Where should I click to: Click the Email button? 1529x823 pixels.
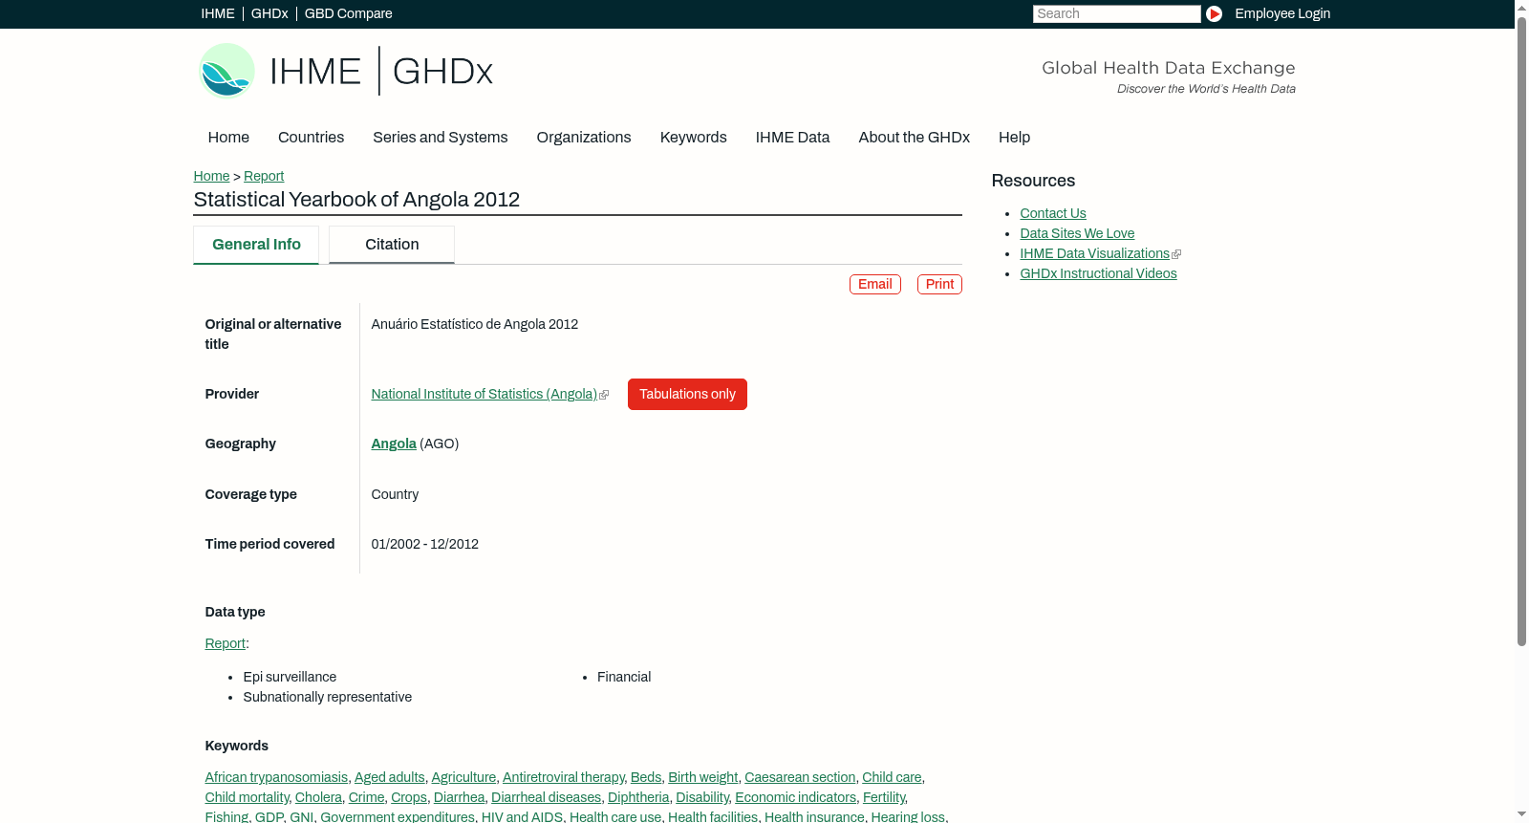pos(875,284)
